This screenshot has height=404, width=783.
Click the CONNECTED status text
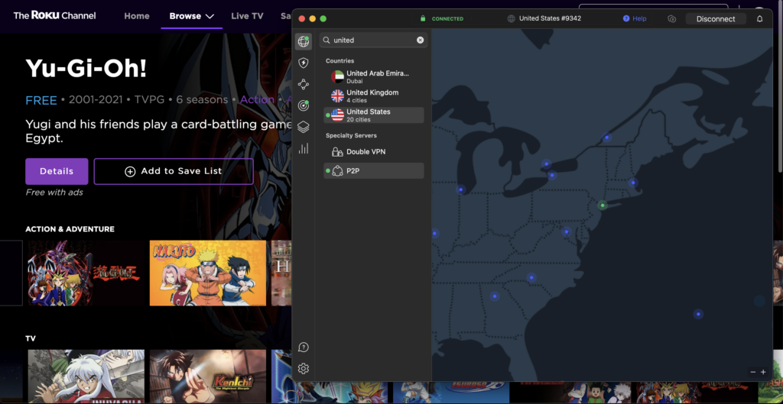click(447, 19)
